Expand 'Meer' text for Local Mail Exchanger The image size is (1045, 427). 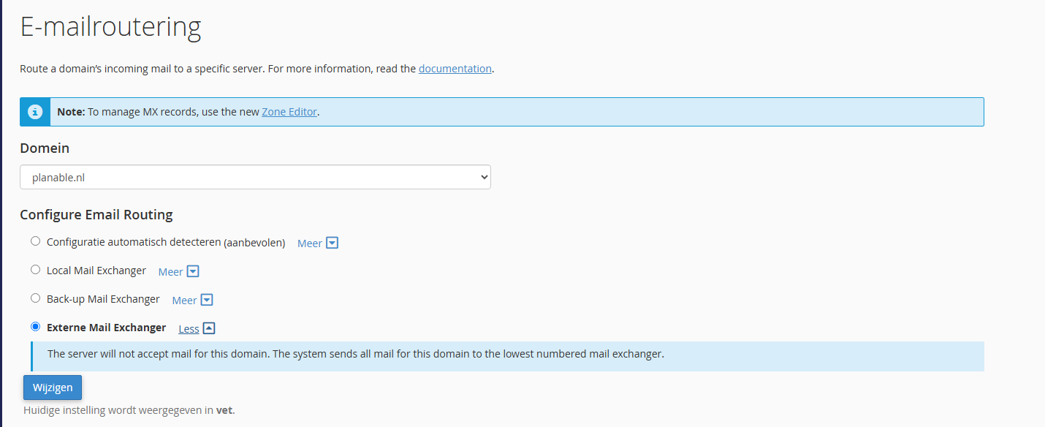170,272
